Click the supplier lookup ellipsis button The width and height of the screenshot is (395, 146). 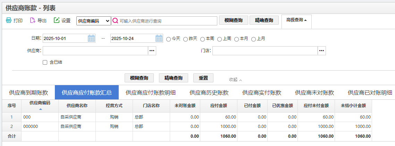pyautogui.click(x=152, y=51)
